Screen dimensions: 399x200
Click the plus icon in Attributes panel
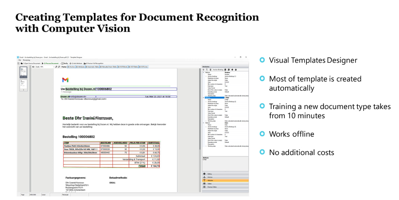point(203,70)
